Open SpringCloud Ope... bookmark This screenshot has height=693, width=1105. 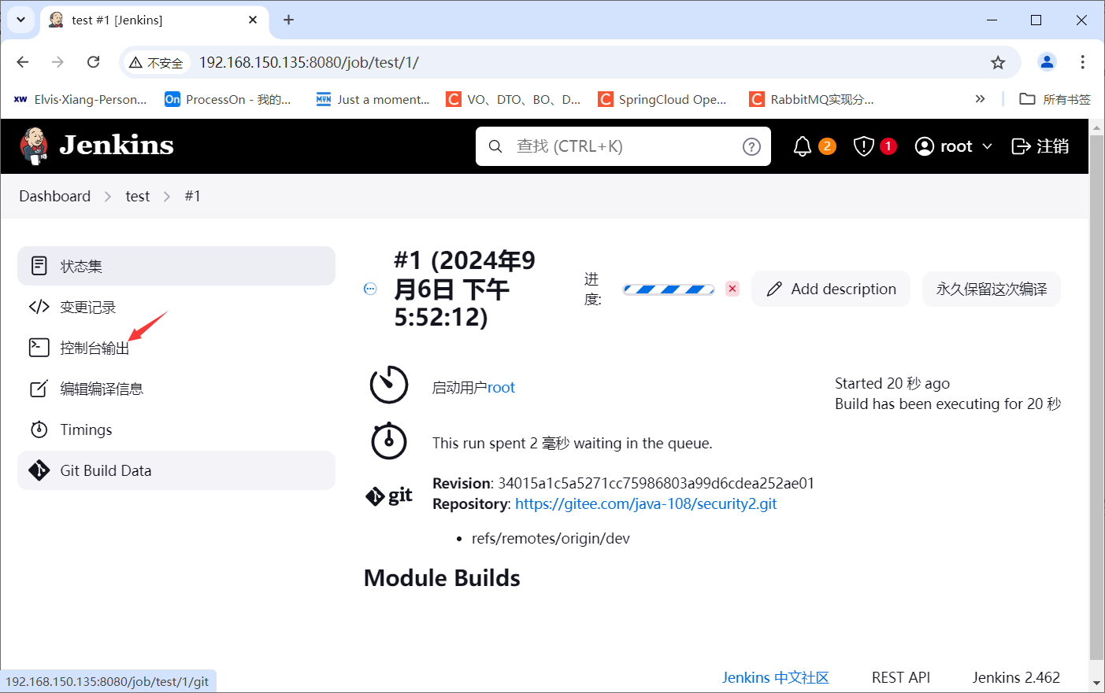pyautogui.click(x=662, y=99)
